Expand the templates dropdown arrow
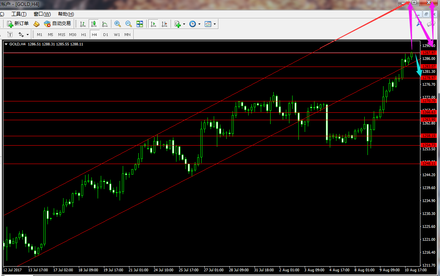440x276 pixels. (x=215, y=24)
